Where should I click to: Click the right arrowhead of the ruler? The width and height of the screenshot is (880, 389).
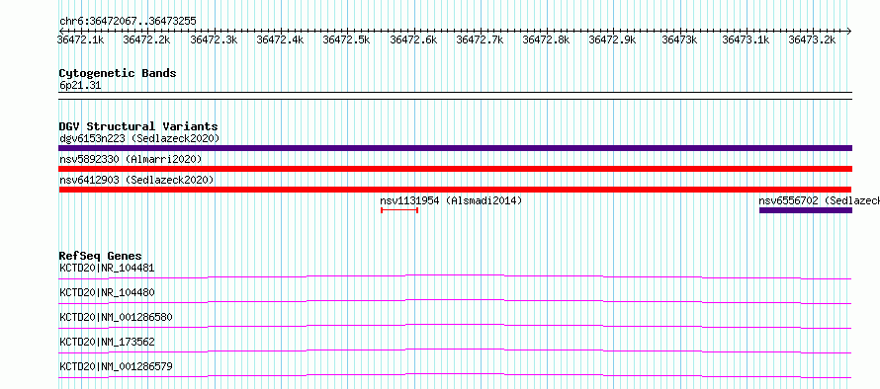[x=849, y=31]
